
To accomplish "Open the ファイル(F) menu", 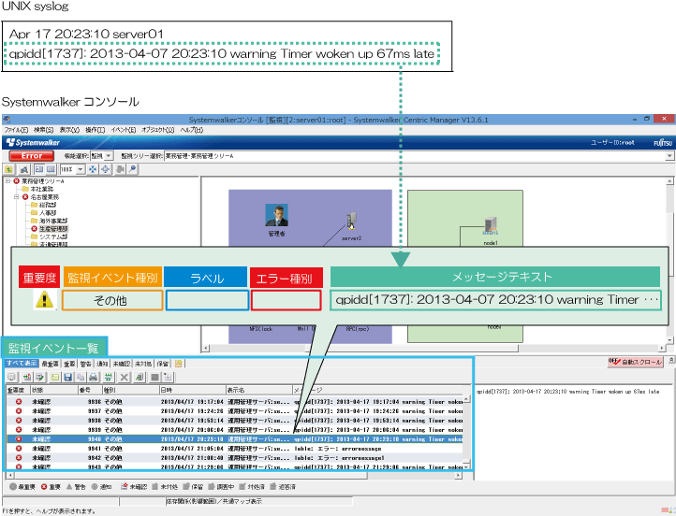I will click(x=17, y=130).
